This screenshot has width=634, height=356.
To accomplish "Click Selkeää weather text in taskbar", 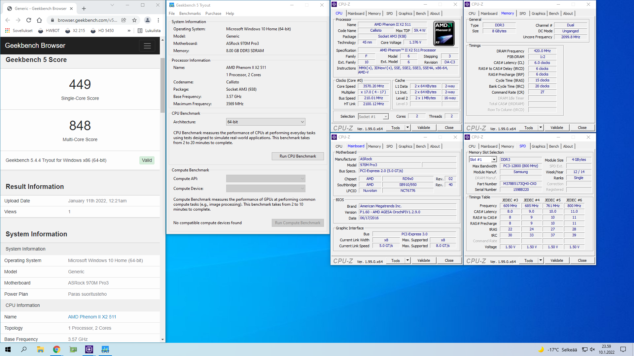I will tap(569, 350).
